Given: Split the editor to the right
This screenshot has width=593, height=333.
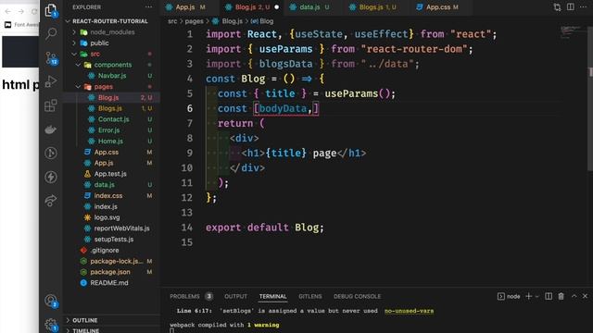Looking at the screenshot, I should [571, 6].
